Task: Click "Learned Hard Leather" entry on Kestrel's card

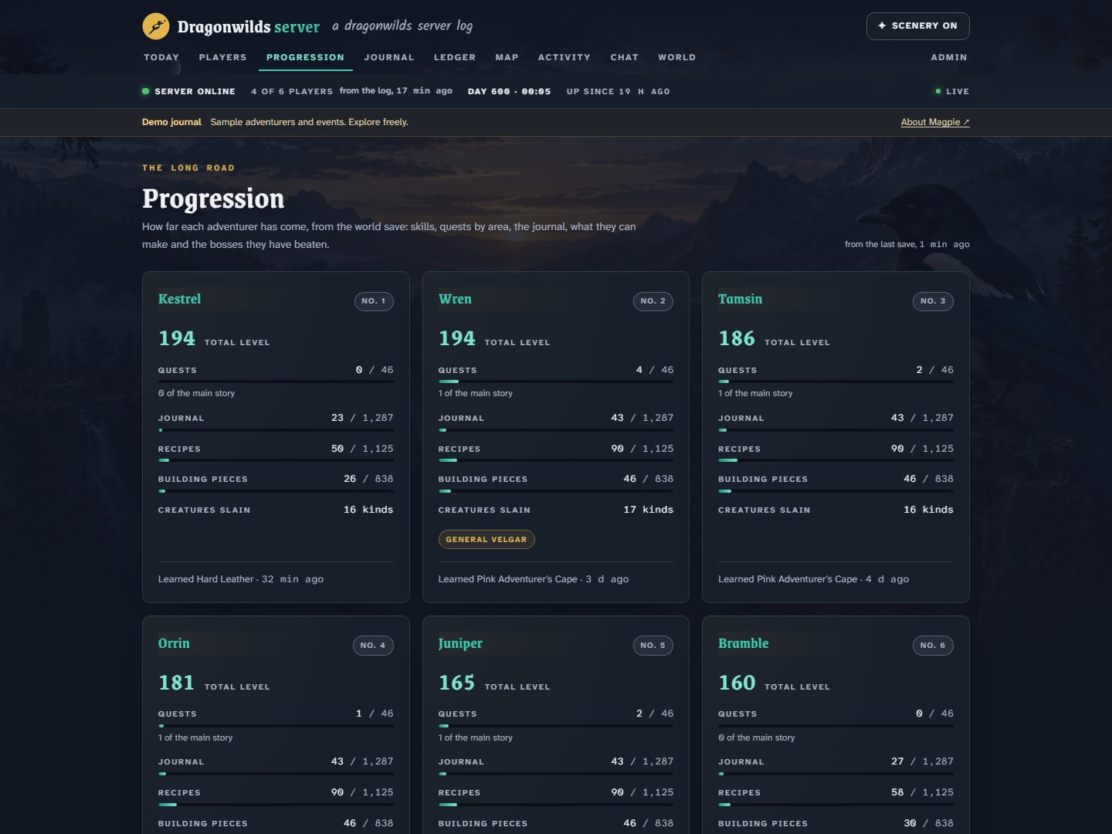Action: click(241, 579)
